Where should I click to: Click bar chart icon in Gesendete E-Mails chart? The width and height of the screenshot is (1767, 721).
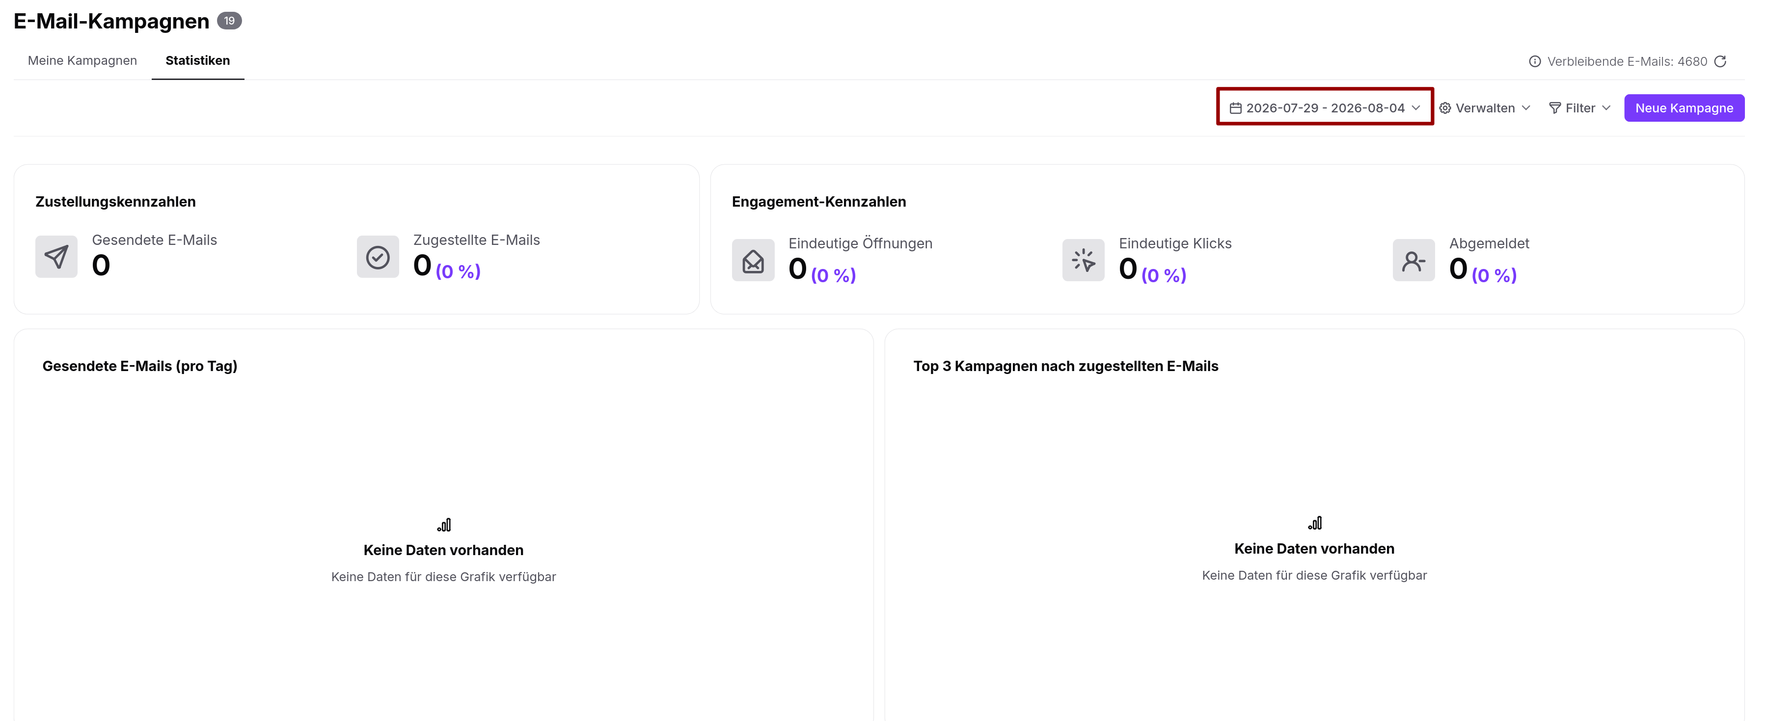pos(444,525)
